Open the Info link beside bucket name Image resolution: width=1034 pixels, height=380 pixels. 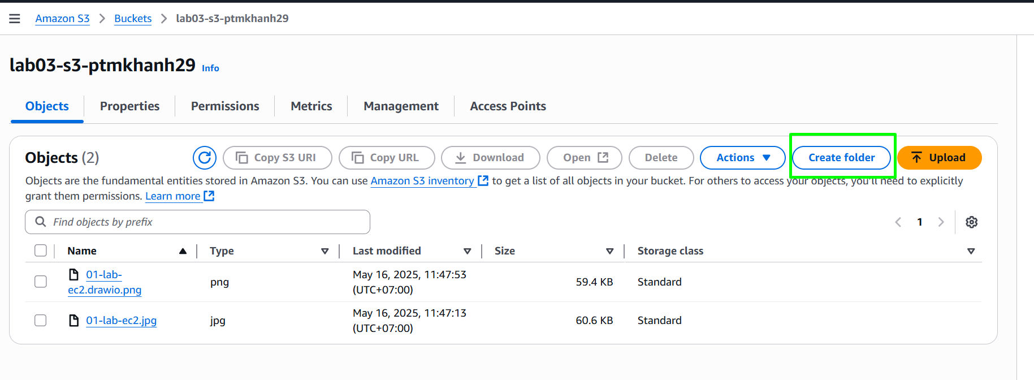point(210,68)
